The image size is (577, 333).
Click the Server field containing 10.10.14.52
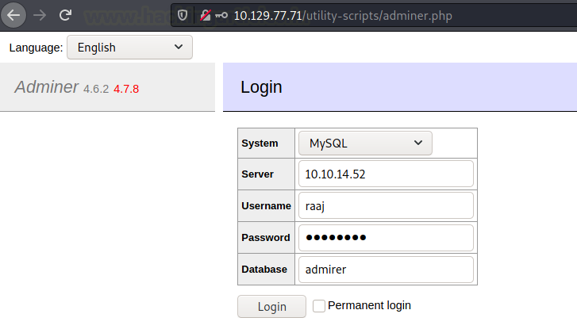click(386, 174)
